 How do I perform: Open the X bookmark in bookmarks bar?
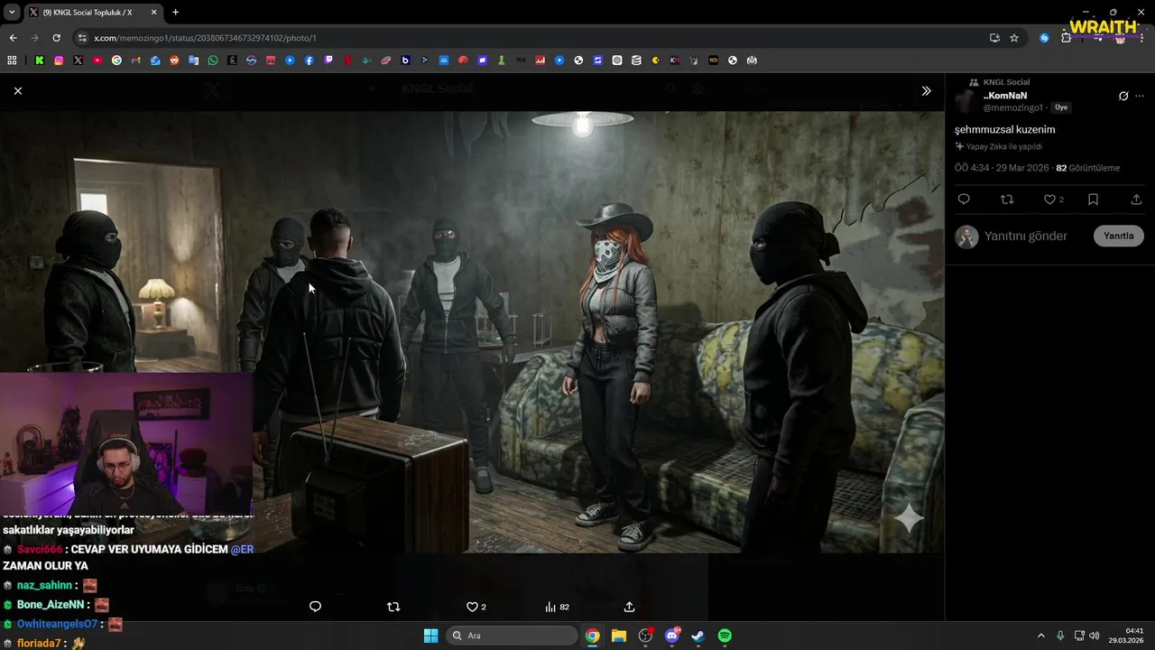coord(79,60)
